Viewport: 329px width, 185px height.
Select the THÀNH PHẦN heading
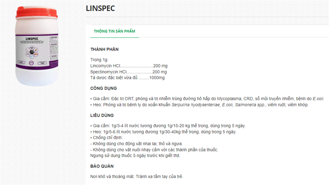(x=104, y=49)
